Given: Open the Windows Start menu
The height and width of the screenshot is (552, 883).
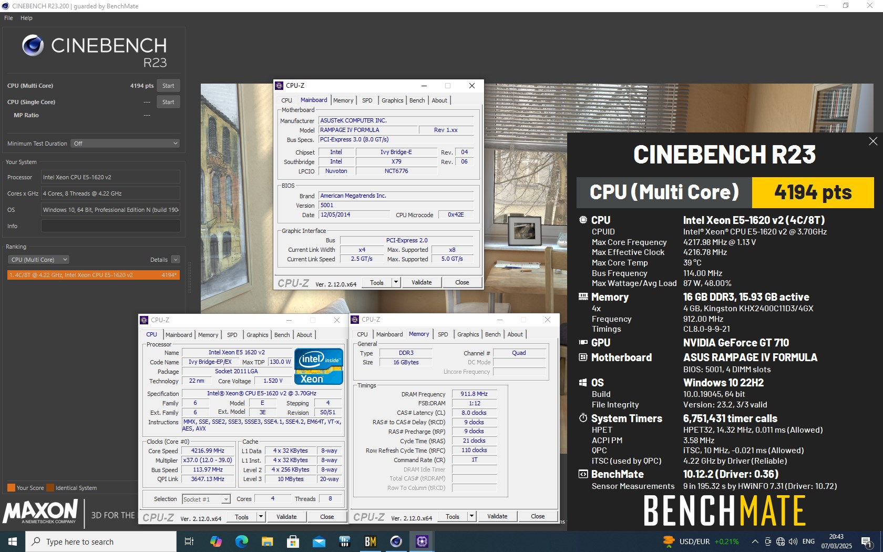Looking at the screenshot, I should click(13, 541).
